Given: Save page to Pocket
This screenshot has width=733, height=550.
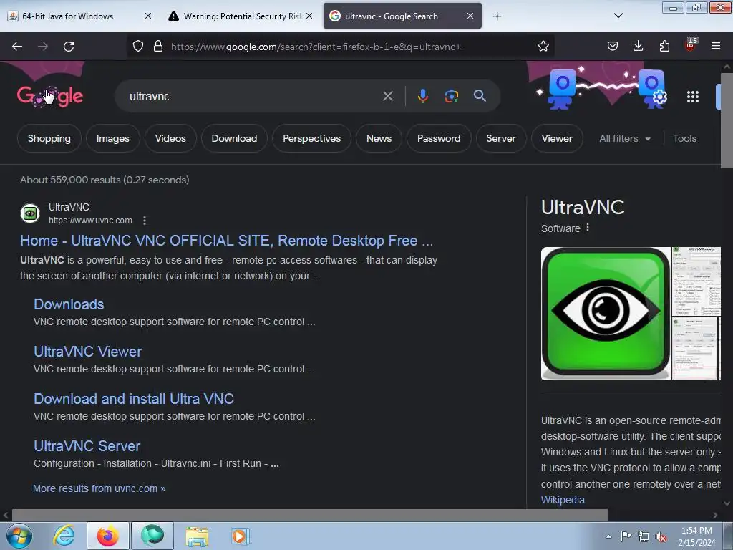Looking at the screenshot, I should click(x=613, y=47).
